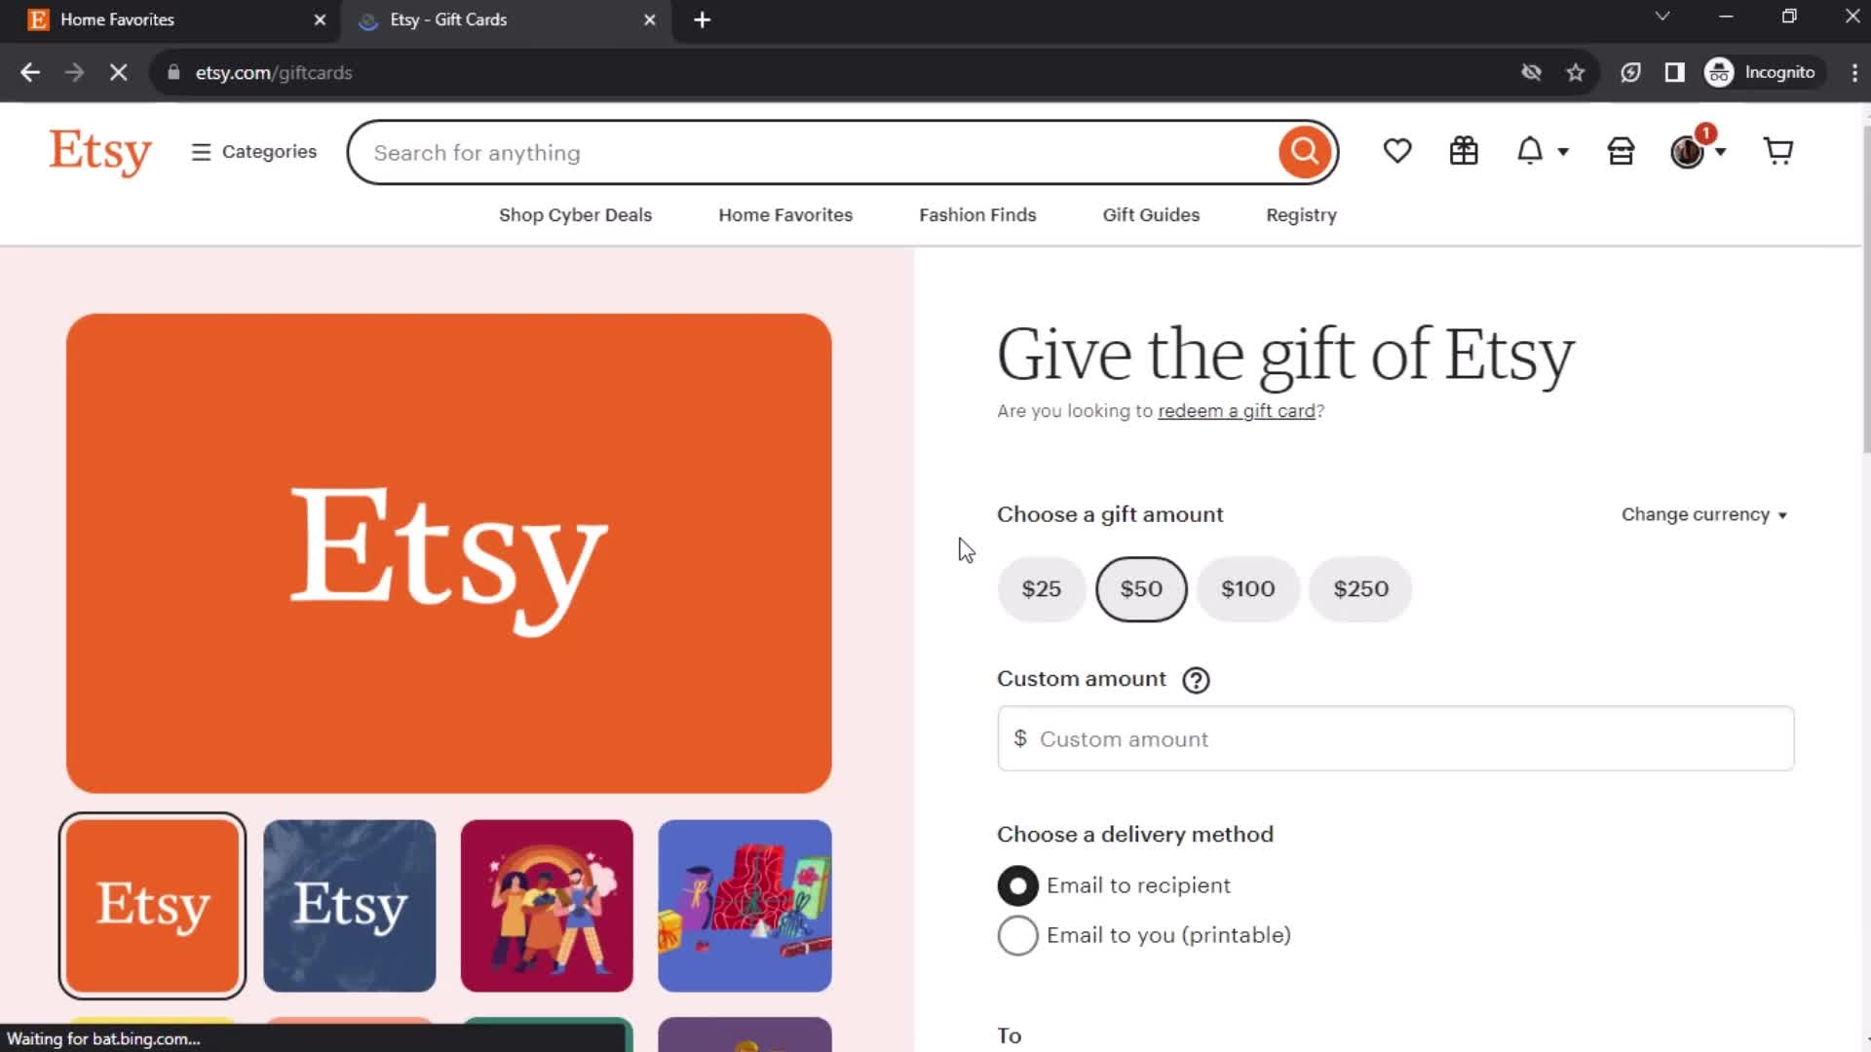
Task: Select the $50 gift card amount
Action: point(1141,588)
